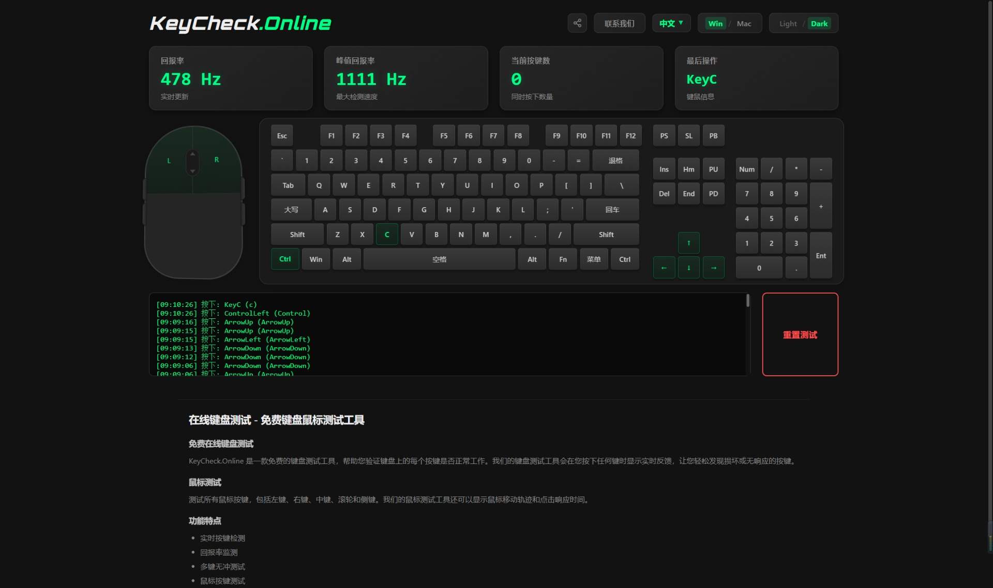Click the 空格 spacebar key
This screenshot has width=993, height=588.
coord(439,259)
